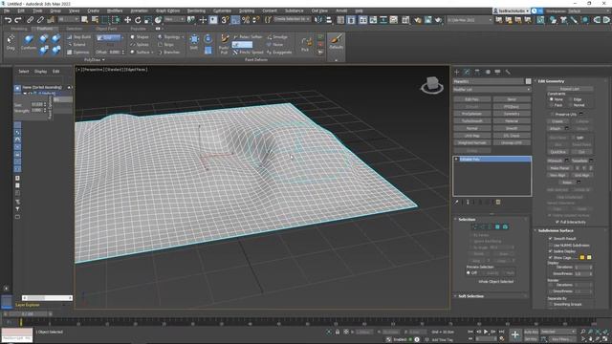The height and width of the screenshot is (344, 612).
Task: Click the Relax/Soften brush in Paint Deform
Action: coord(249,36)
